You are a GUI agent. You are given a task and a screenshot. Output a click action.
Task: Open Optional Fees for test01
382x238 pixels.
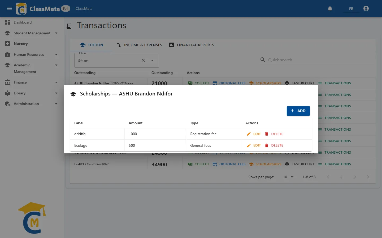pyautogui.click(x=229, y=164)
